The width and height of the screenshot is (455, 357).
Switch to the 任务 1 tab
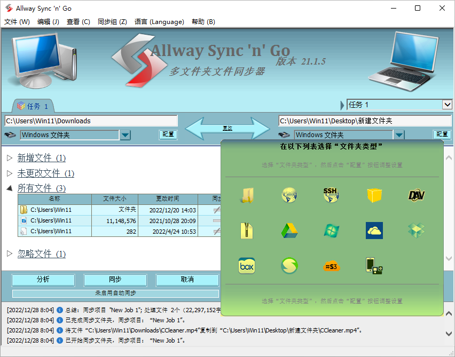click(x=33, y=106)
